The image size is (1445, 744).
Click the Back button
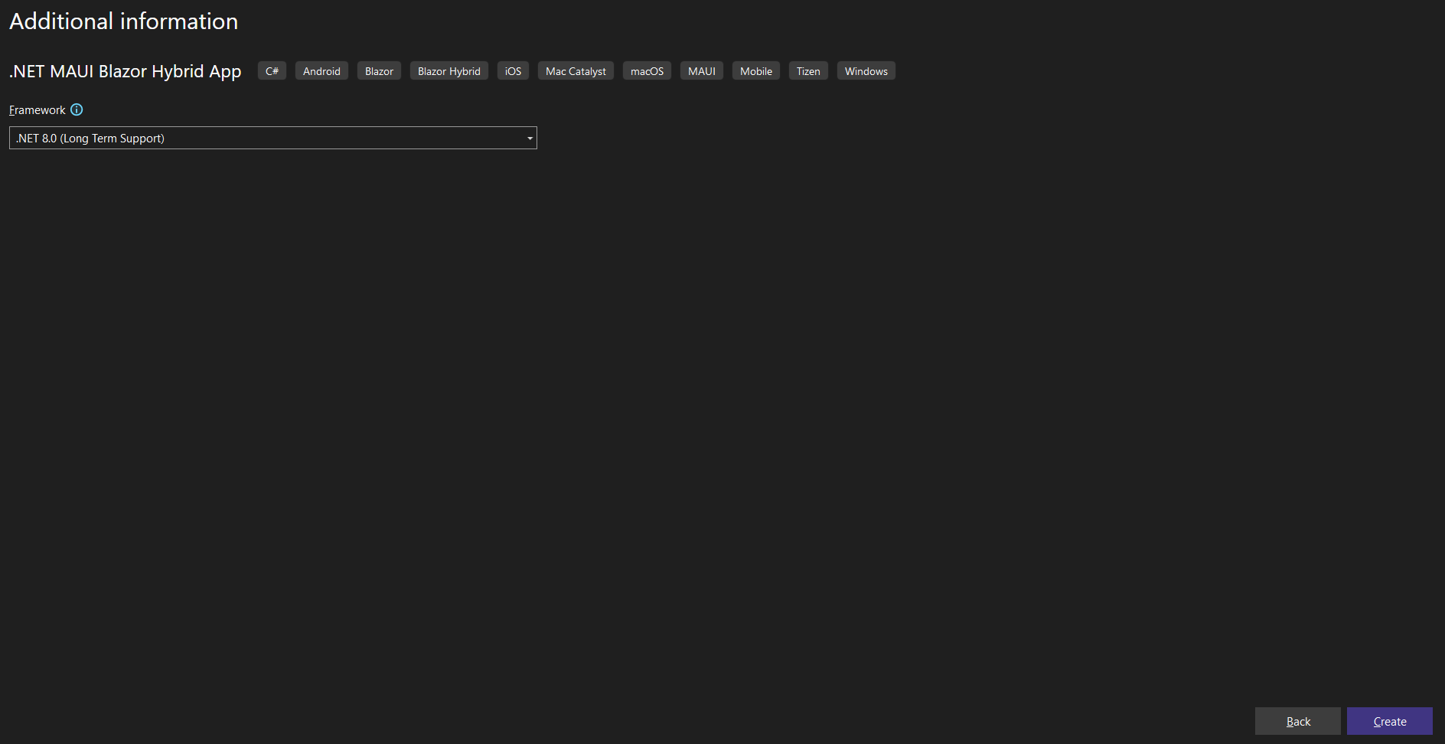1297,720
